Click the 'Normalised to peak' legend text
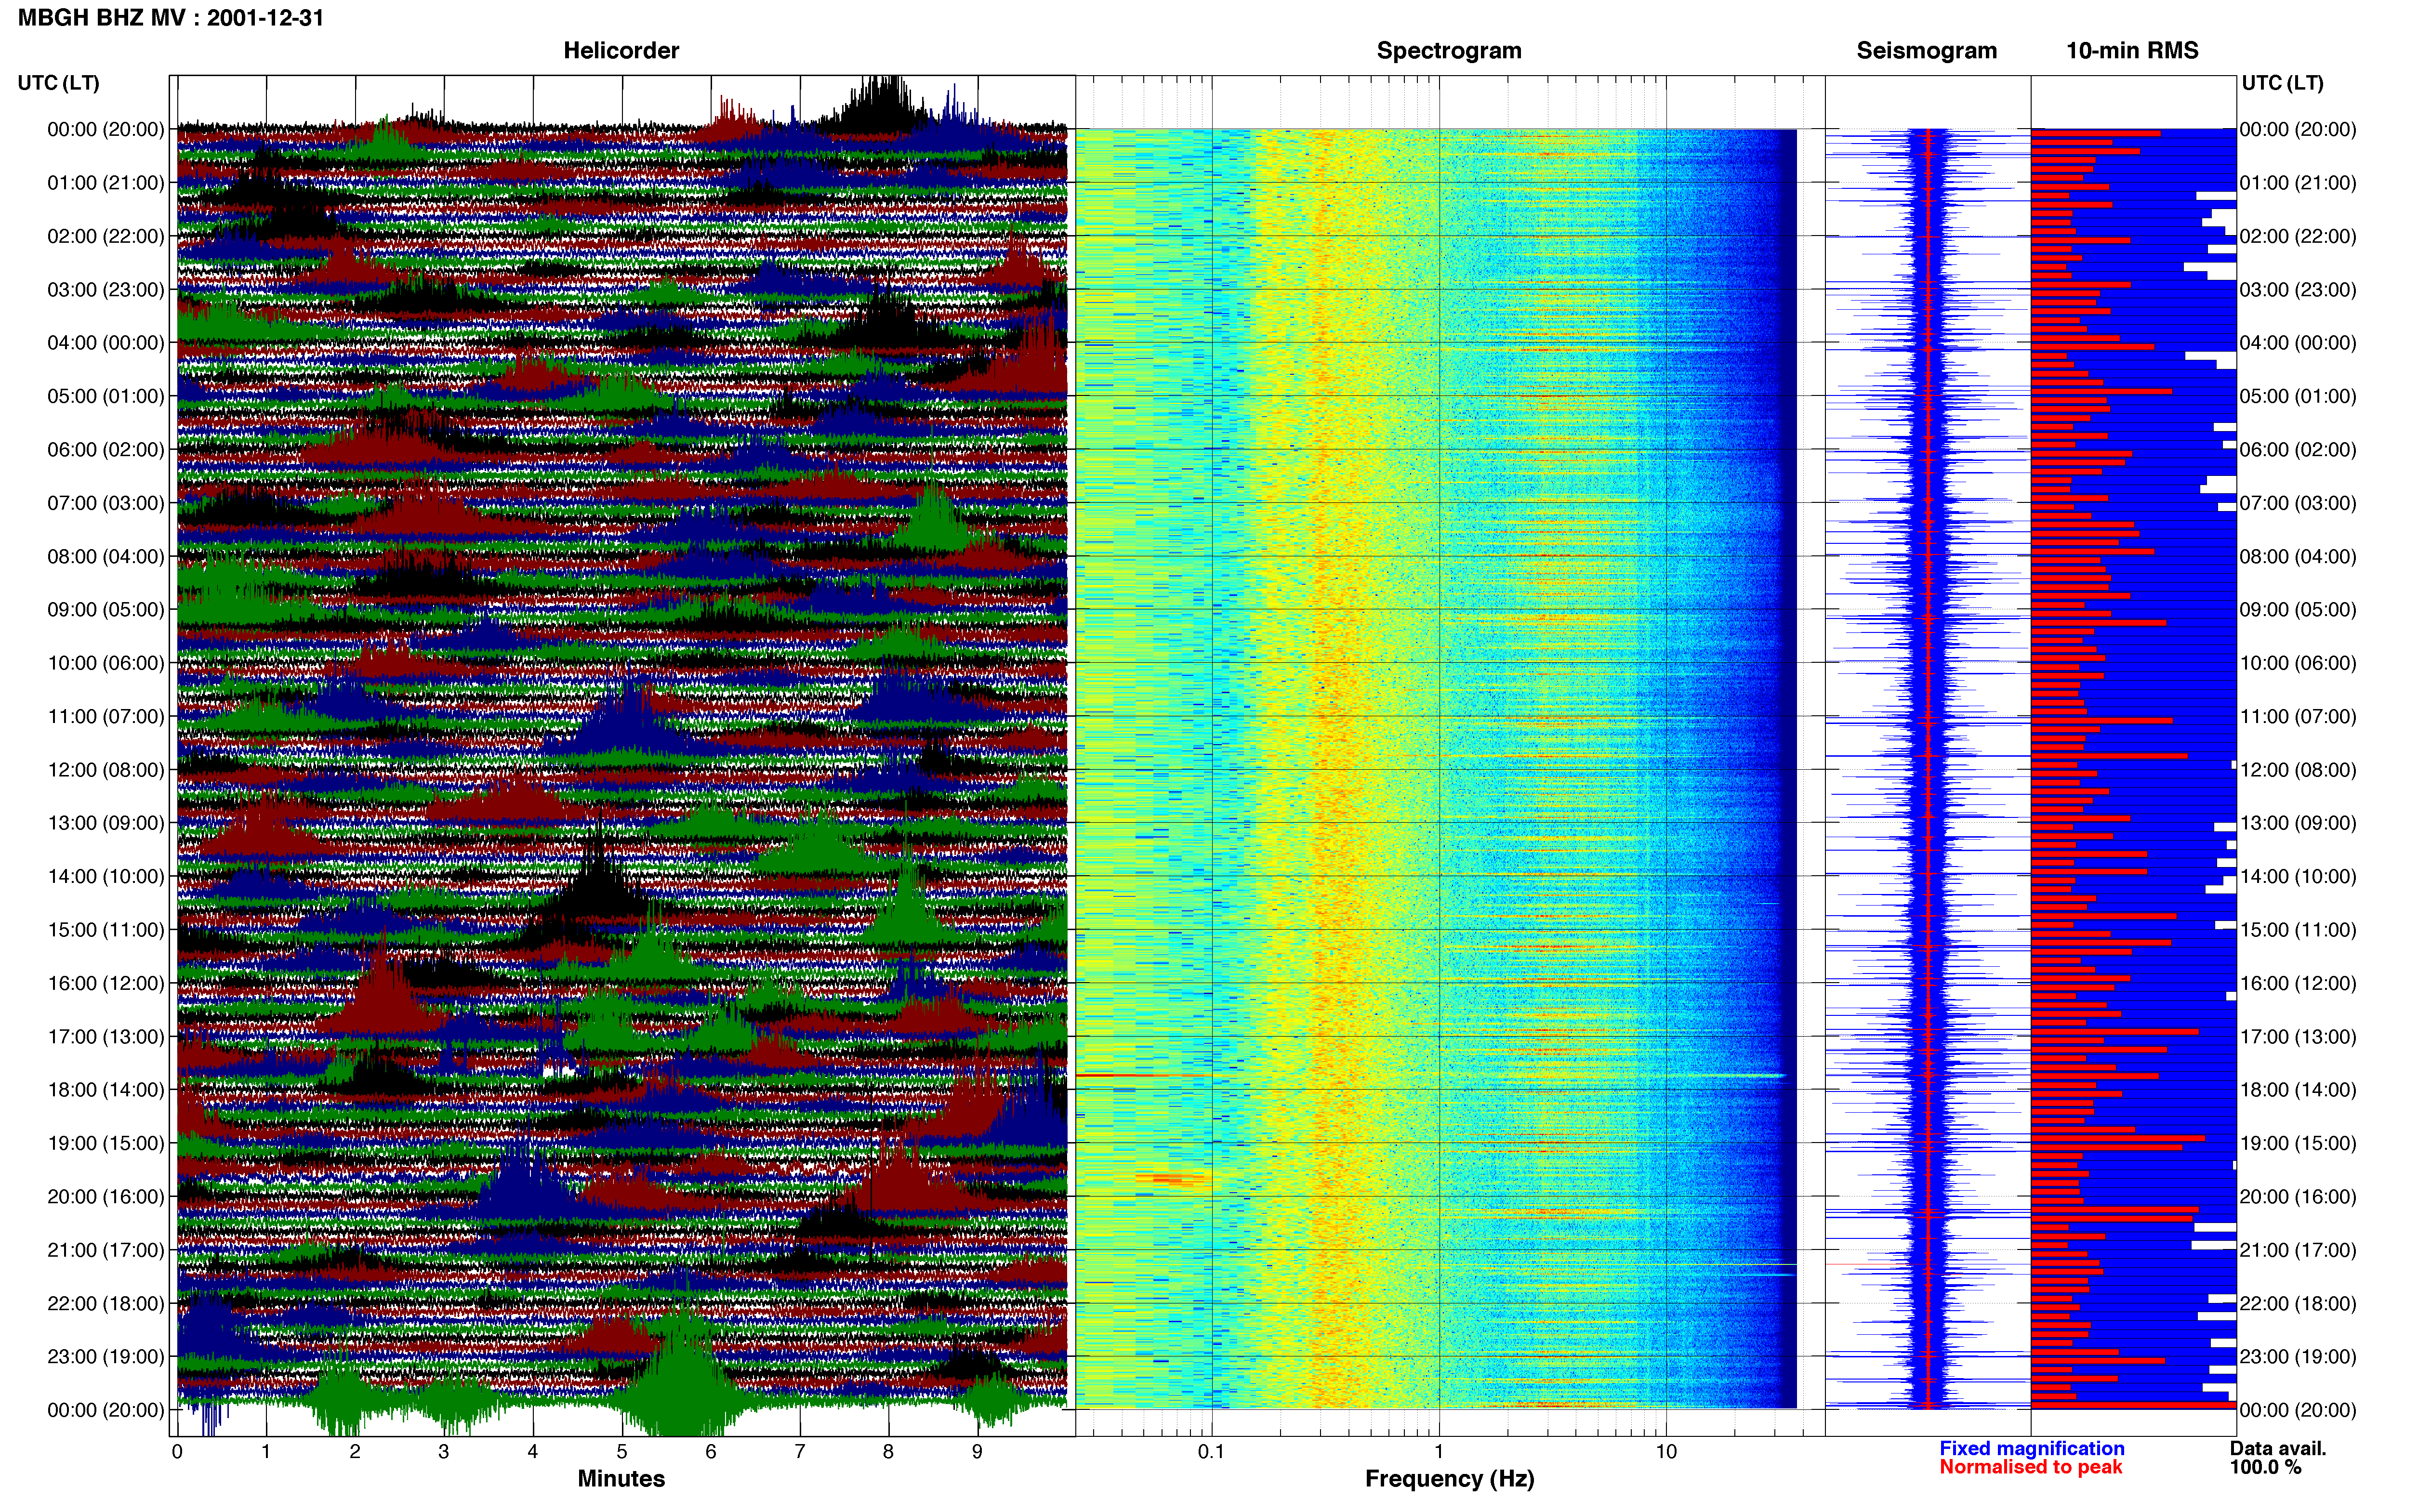Viewport: 2418px width, 1512px height. pos(2030,1467)
